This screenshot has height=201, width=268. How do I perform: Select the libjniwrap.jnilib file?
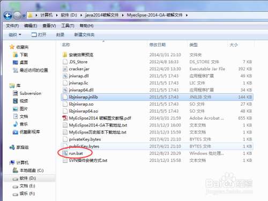point(157,97)
